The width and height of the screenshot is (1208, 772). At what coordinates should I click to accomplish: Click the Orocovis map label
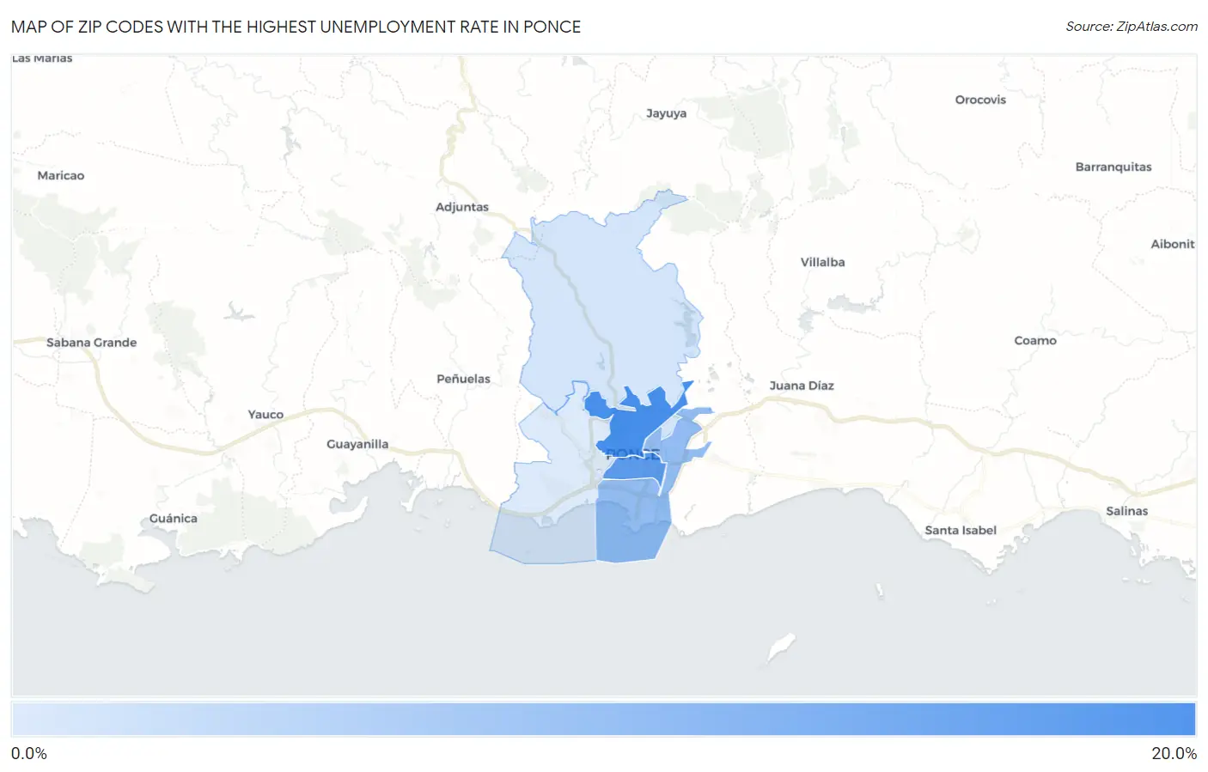[980, 100]
